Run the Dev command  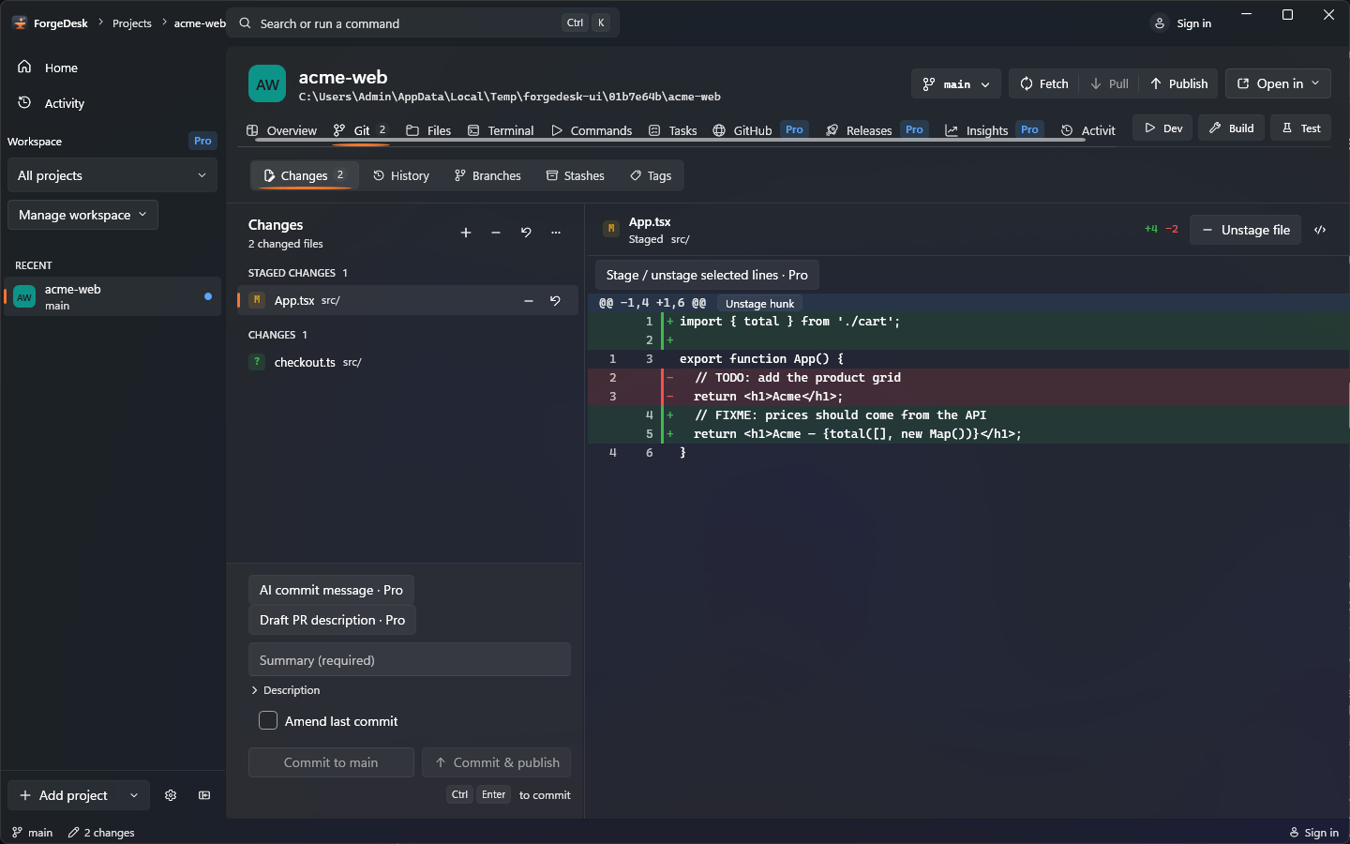tap(1162, 128)
